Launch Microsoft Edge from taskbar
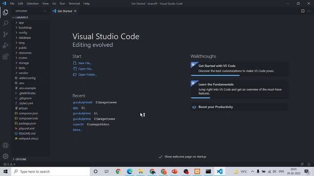 [x=130, y=172]
